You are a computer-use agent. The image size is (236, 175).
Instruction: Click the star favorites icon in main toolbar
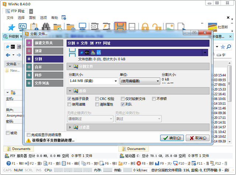pos(11,27)
